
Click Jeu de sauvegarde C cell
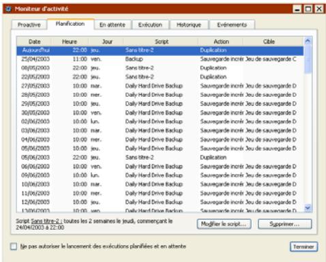pos(271,59)
